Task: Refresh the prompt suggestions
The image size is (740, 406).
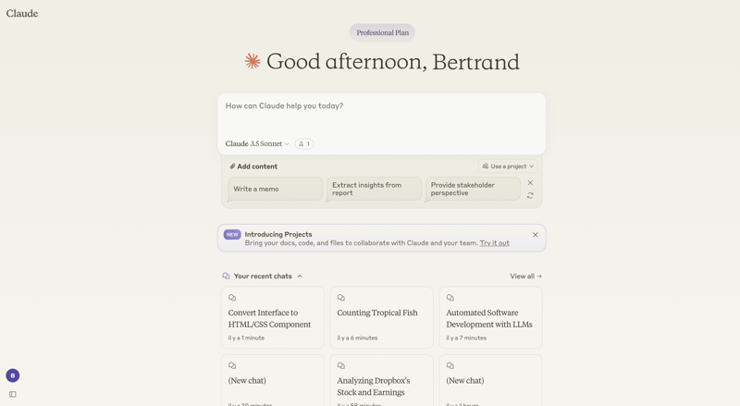Action: (530, 195)
